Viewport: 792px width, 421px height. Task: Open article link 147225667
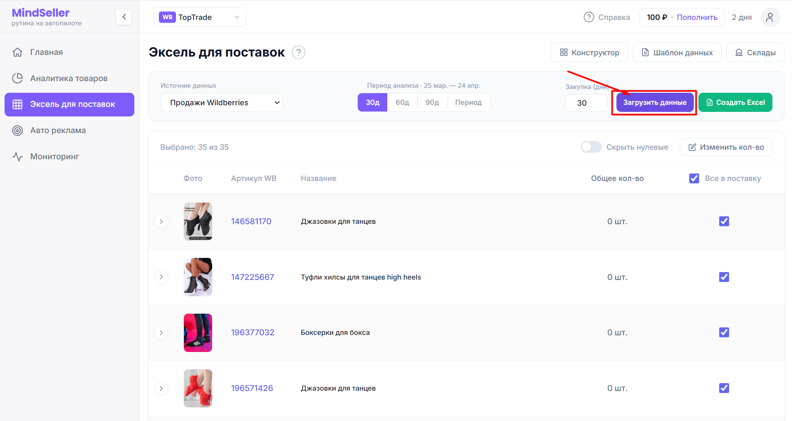point(252,277)
